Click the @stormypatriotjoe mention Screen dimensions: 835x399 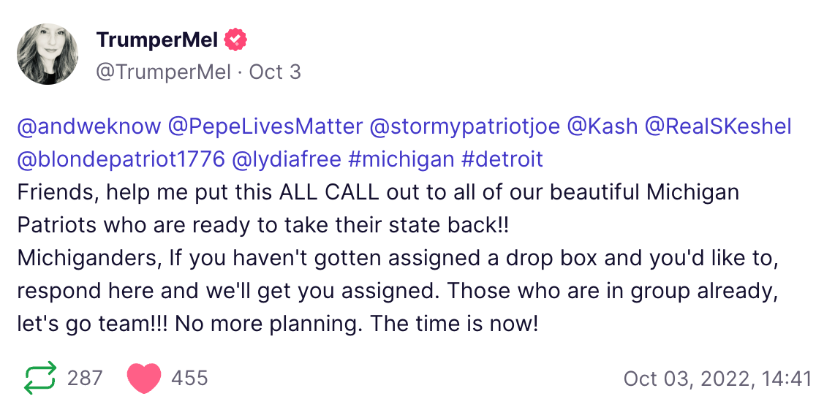465,126
